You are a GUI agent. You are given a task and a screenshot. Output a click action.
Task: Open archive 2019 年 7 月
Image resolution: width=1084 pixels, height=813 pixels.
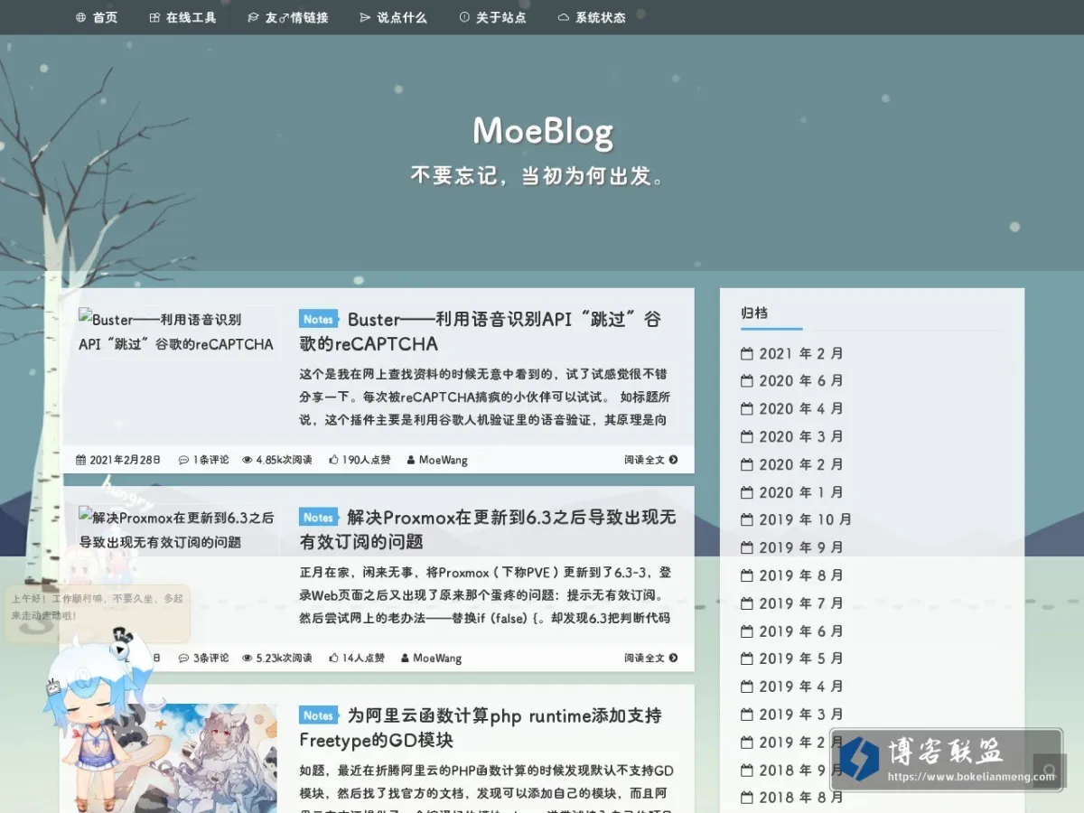click(792, 603)
